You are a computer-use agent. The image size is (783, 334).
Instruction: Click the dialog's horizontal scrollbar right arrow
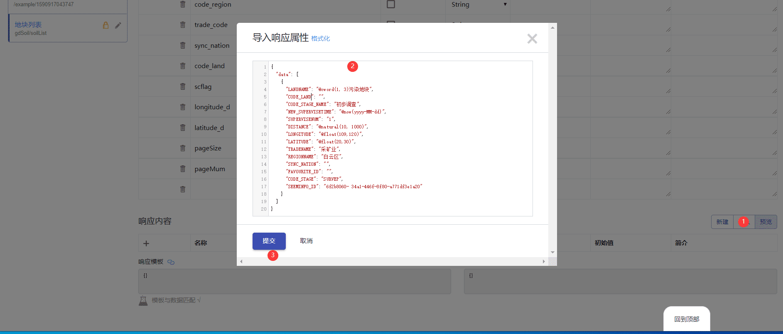(544, 261)
